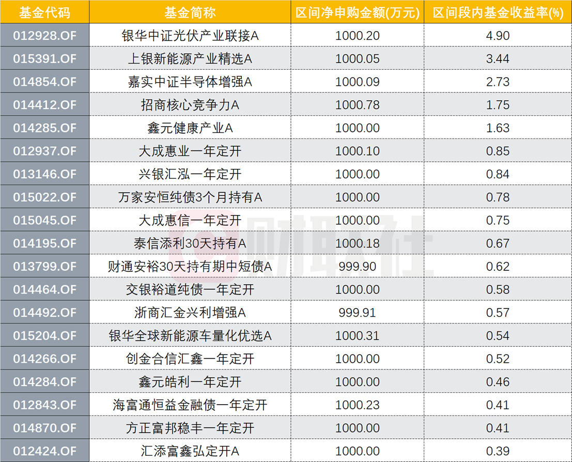
Task: Select fund name 兴银汇泓一年定开
Action: [190, 174]
